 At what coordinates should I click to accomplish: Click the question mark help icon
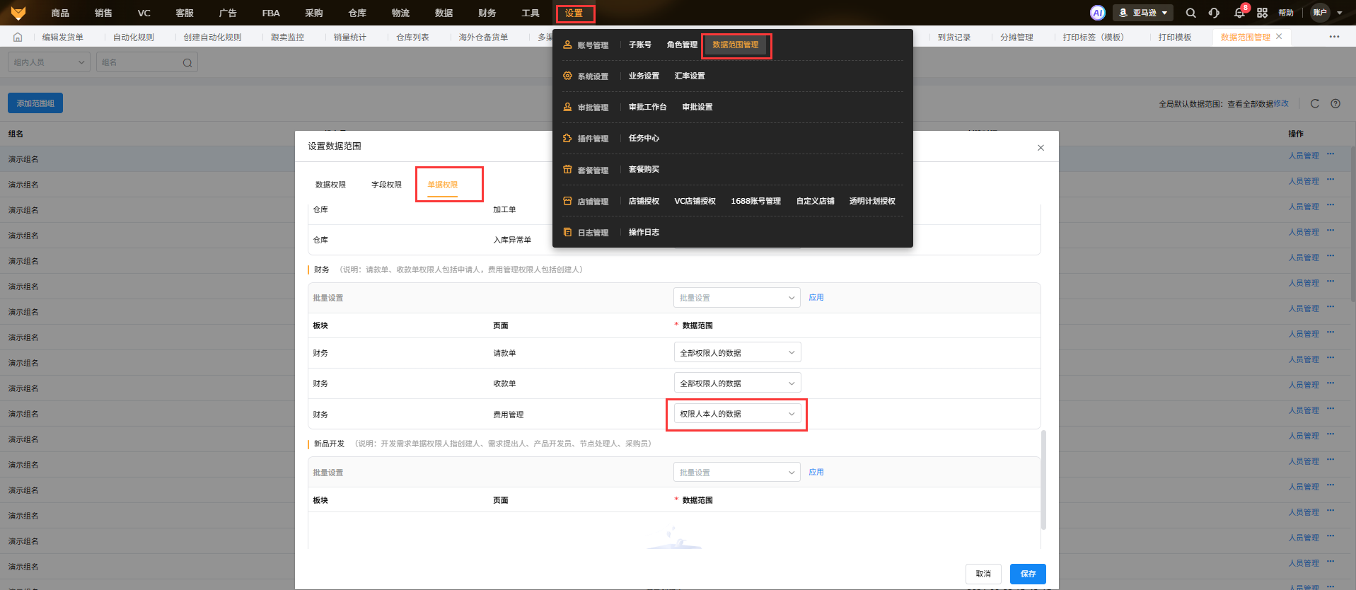[x=1335, y=103]
